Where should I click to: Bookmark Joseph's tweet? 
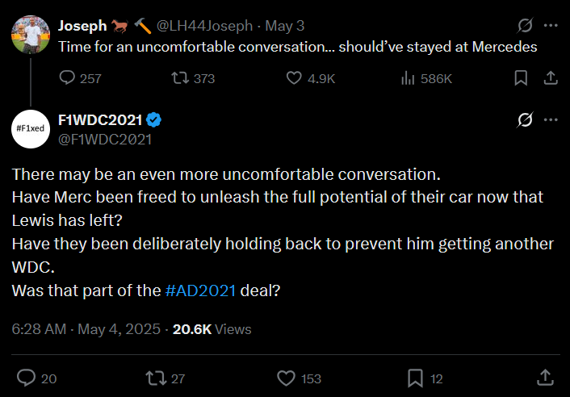click(x=521, y=78)
